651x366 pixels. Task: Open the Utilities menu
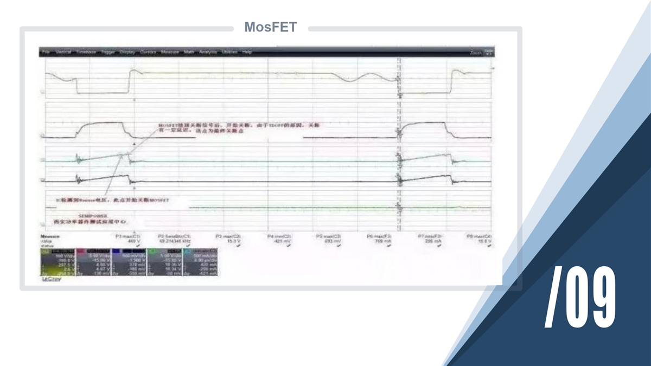click(229, 52)
